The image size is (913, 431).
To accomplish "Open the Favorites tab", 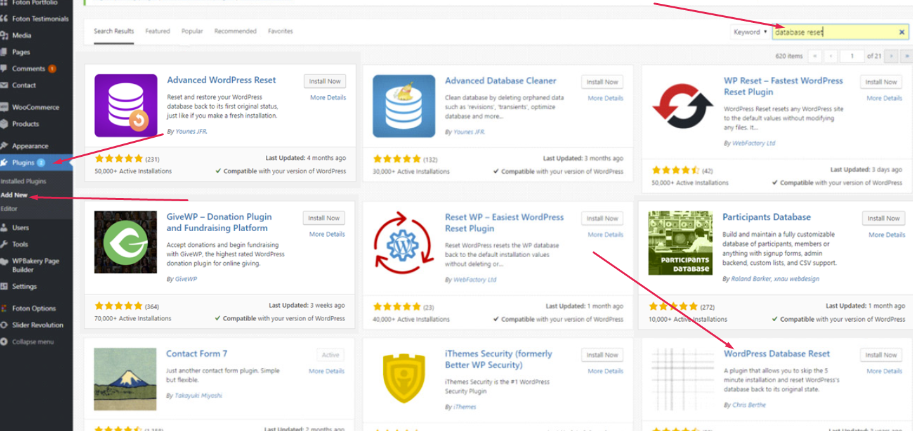I will point(280,31).
